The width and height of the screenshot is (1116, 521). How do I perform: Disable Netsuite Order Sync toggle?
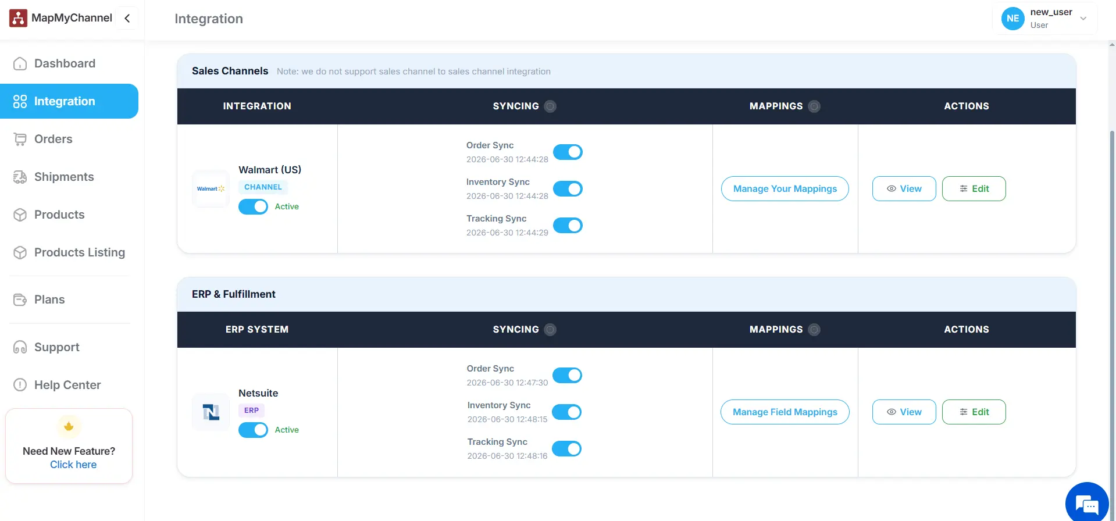click(567, 375)
